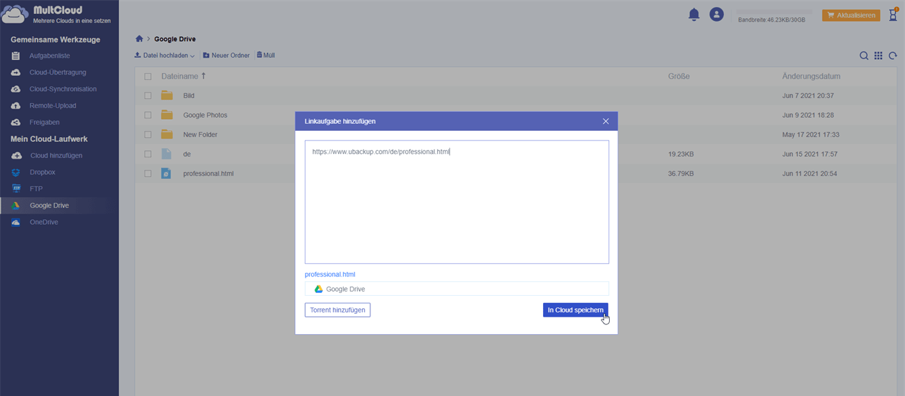Click professional.html link in dialog

pyautogui.click(x=330, y=274)
